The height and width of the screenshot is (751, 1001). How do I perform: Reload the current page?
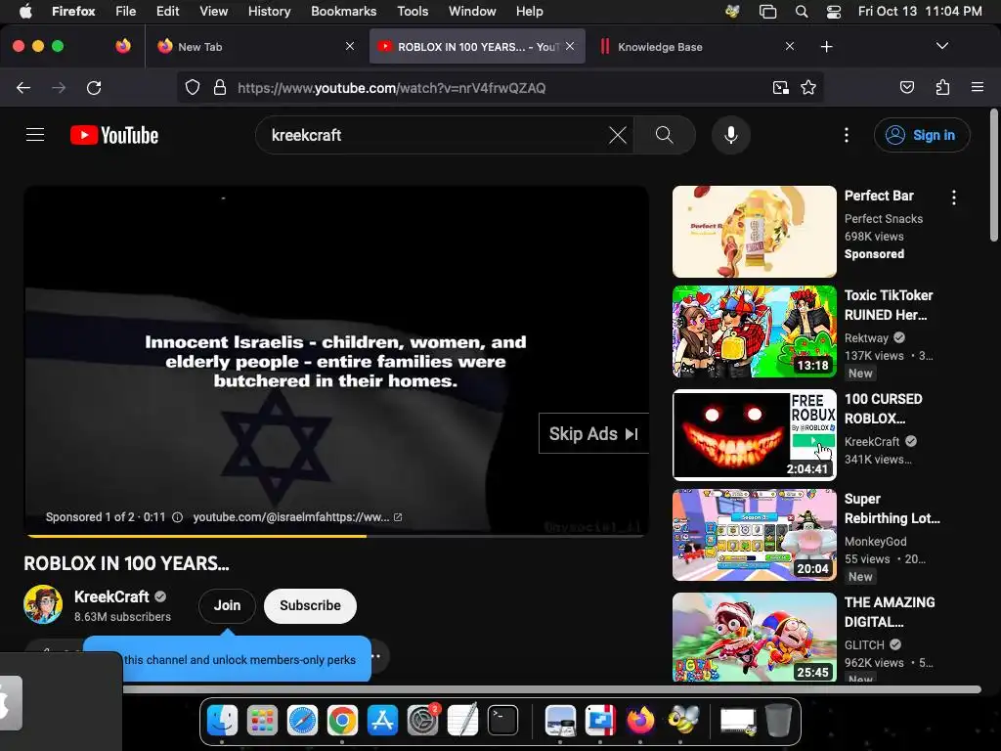94,87
